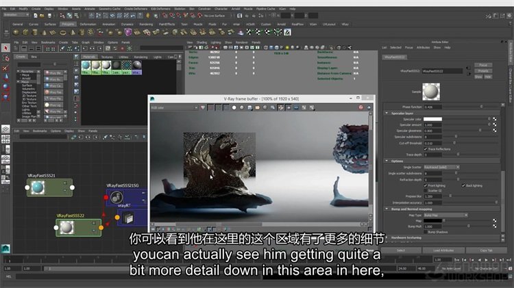Viewport: 514px width, 288px height.
Task: Toggle green channel button in frame buffer toolbar
Action: pyautogui.click(x=219, y=107)
